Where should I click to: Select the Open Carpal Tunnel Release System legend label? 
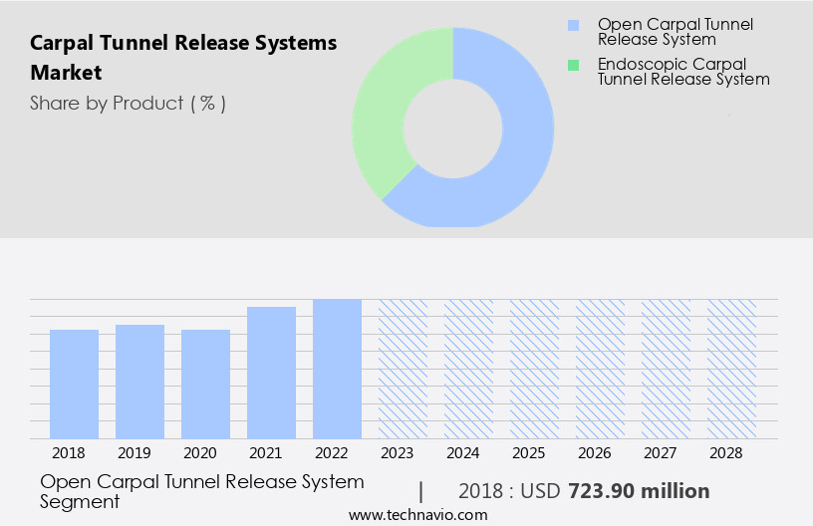click(675, 32)
